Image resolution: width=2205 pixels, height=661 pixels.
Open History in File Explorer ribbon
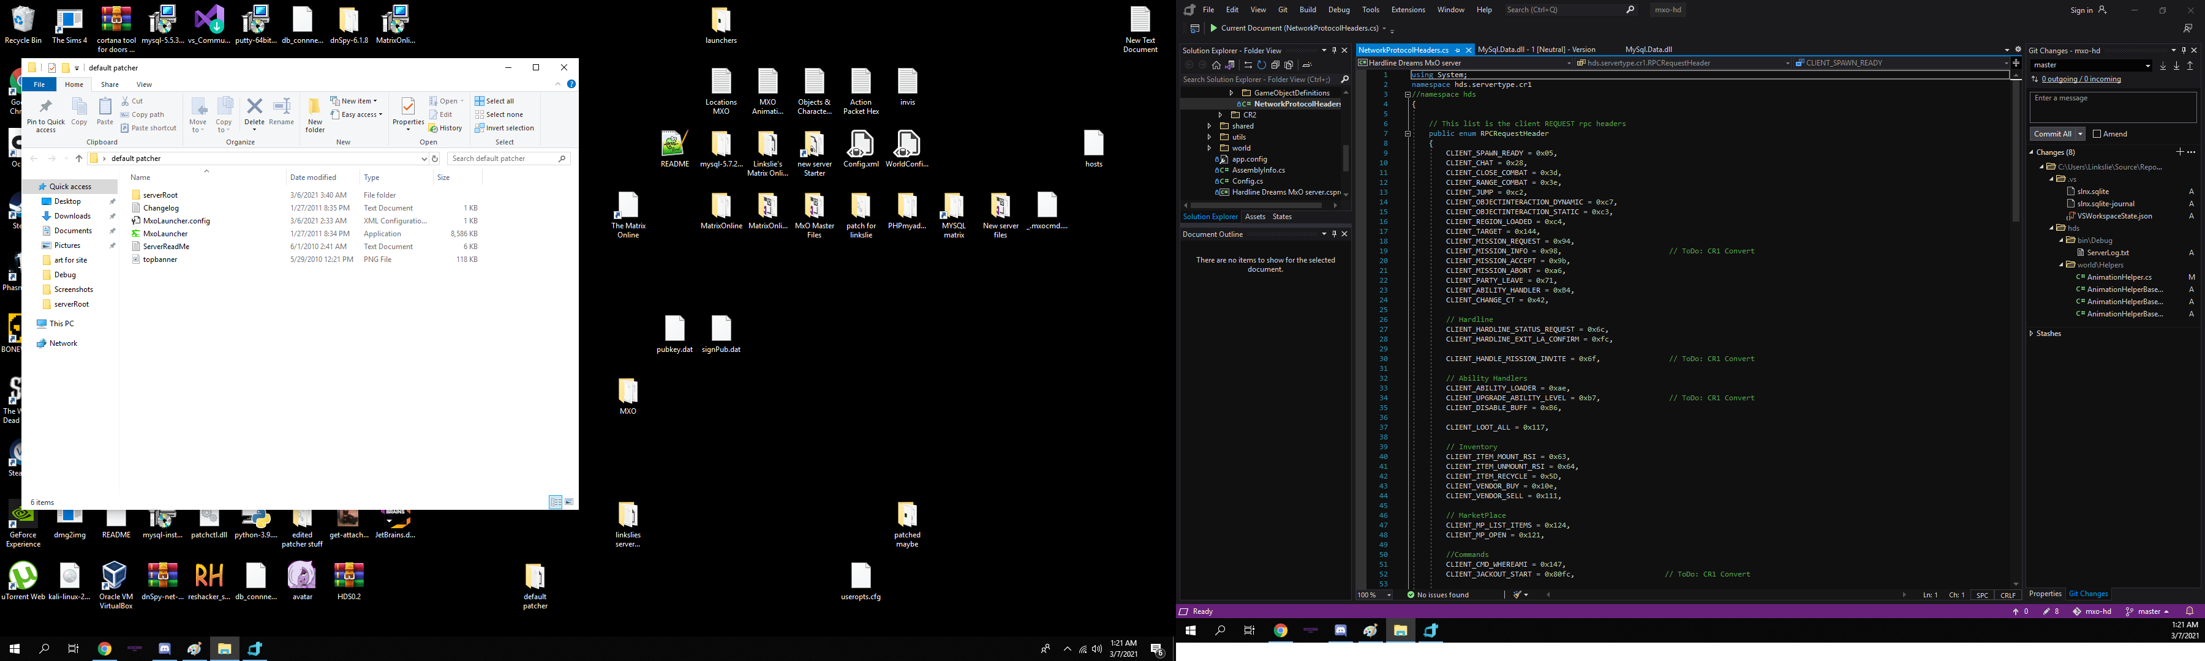click(446, 129)
